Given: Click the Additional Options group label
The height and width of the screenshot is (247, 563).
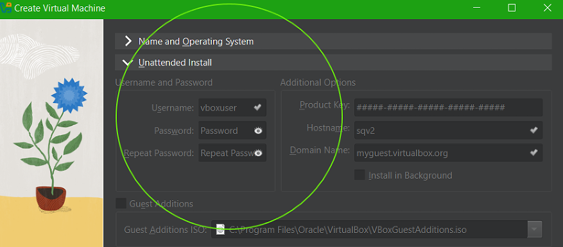Looking at the screenshot, I should click(x=318, y=83).
